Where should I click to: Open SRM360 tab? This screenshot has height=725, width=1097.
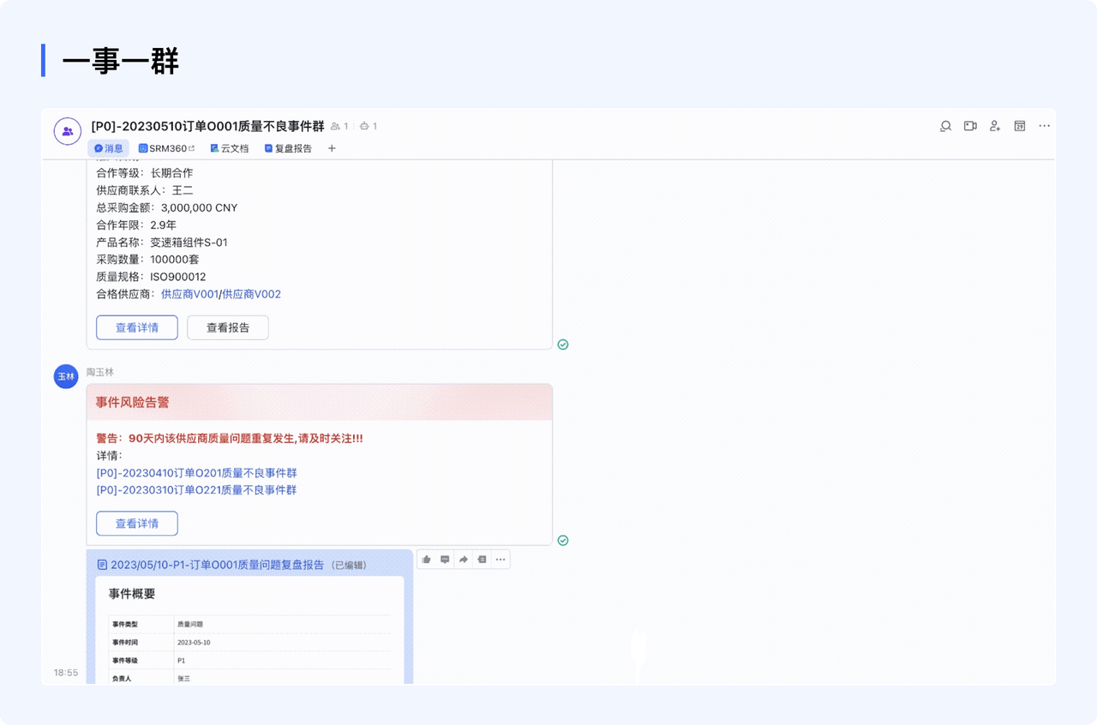[x=166, y=148]
